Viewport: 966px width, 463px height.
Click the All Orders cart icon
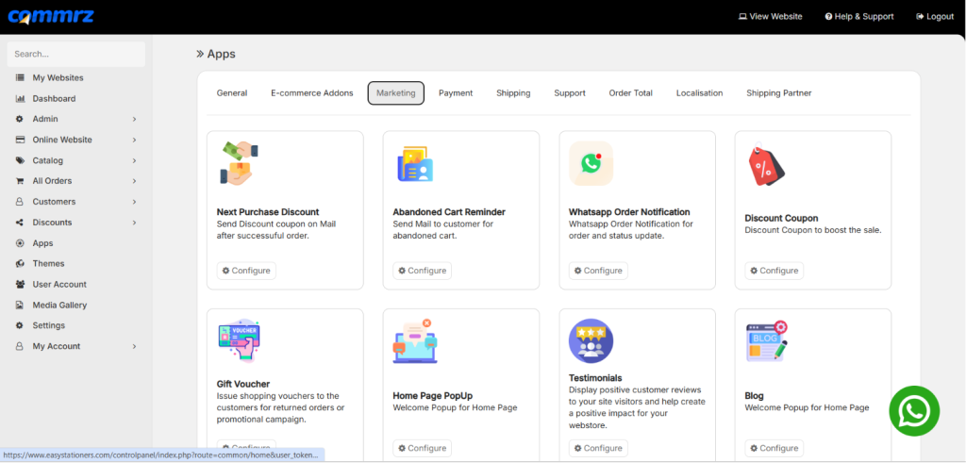click(20, 181)
